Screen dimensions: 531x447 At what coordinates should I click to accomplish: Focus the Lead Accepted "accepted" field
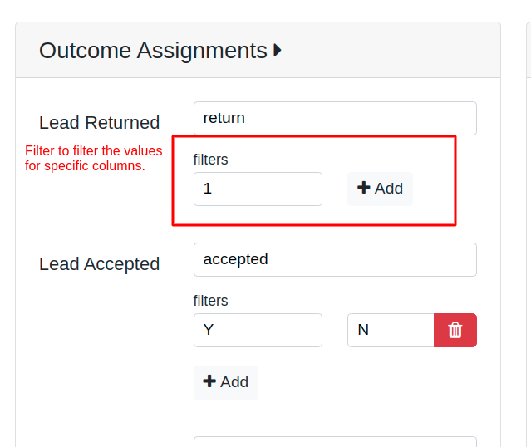(x=335, y=259)
